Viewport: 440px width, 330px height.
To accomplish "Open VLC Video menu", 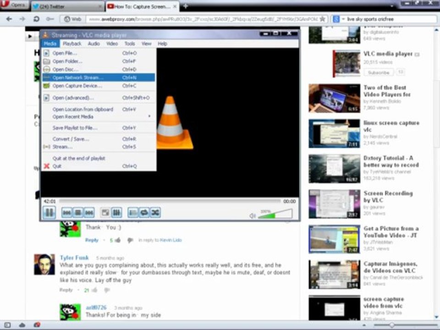I will 112,44.
